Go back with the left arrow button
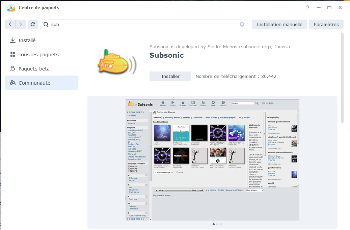 (10, 24)
